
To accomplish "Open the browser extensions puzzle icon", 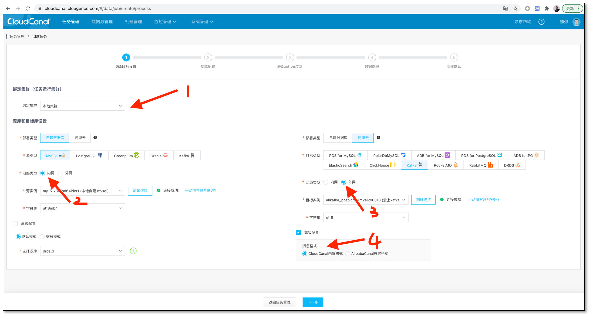I will pos(547,9).
